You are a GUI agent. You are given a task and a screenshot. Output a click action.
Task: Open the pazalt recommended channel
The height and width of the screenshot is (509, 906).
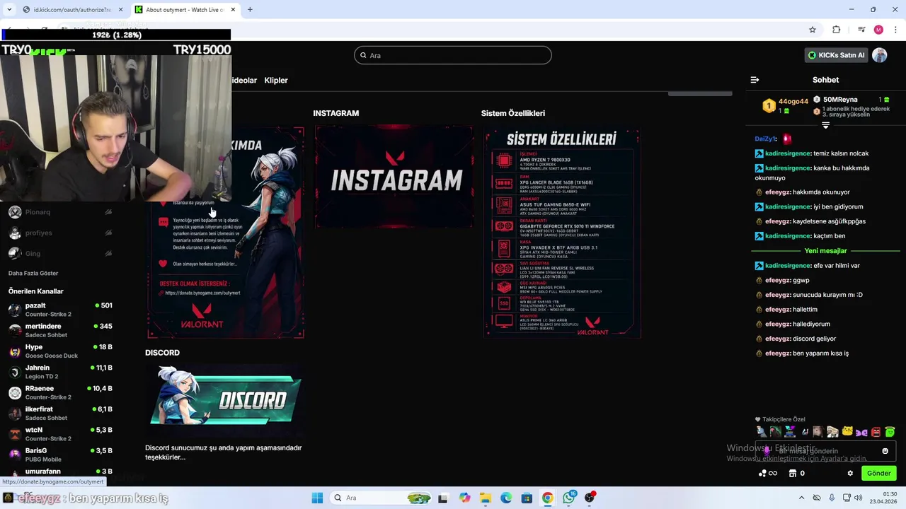pos(60,310)
